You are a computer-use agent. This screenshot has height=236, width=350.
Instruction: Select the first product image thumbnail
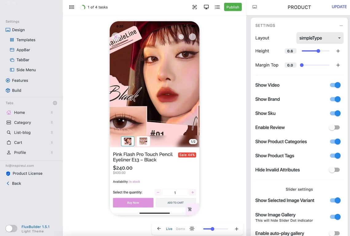tap(128, 141)
